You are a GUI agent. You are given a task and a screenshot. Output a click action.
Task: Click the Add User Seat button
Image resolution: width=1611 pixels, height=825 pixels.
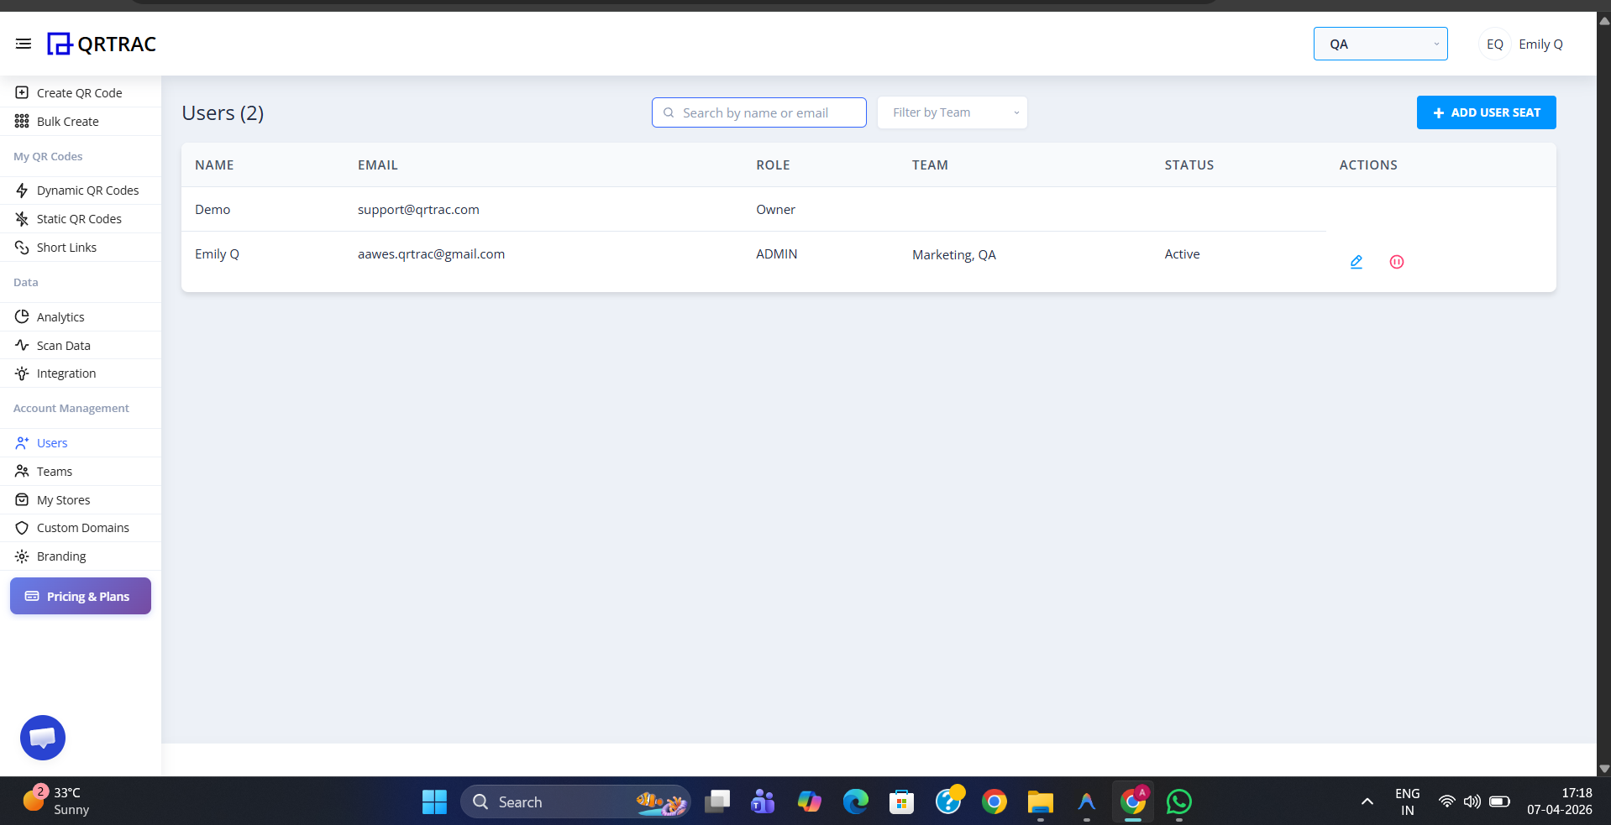point(1486,112)
